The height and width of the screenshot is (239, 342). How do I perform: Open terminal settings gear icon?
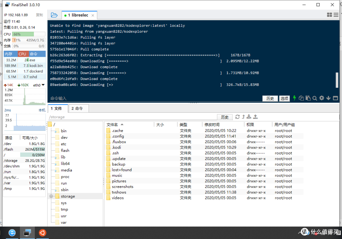pos(321,98)
